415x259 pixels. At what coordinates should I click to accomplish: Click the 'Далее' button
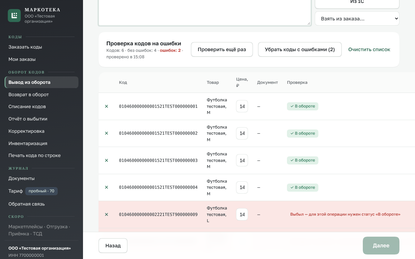[x=381, y=246]
